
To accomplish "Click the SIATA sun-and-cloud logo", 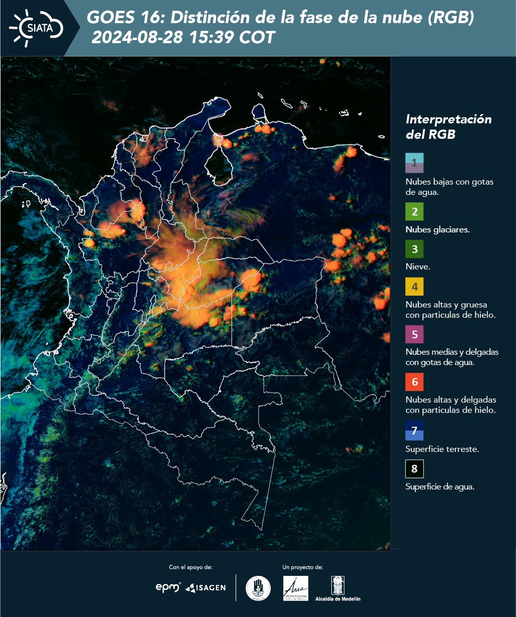I will pyautogui.click(x=36, y=28).
